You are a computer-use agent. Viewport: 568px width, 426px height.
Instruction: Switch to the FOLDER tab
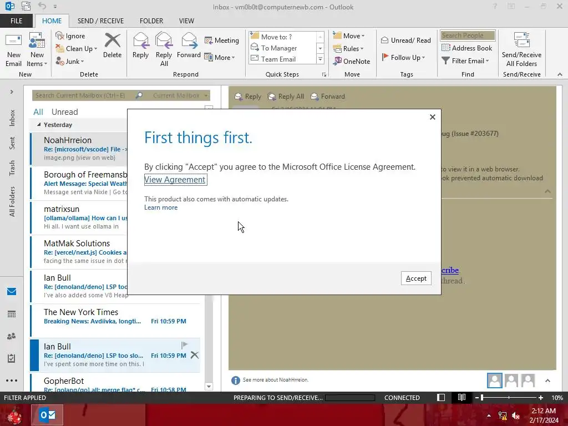tap(151, 21)
